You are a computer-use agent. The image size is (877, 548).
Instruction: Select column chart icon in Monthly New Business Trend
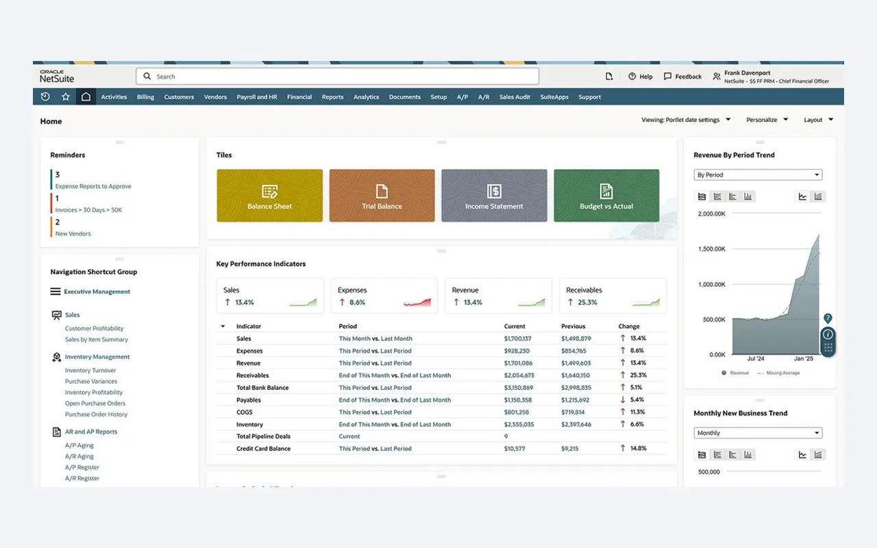[748, 455]
